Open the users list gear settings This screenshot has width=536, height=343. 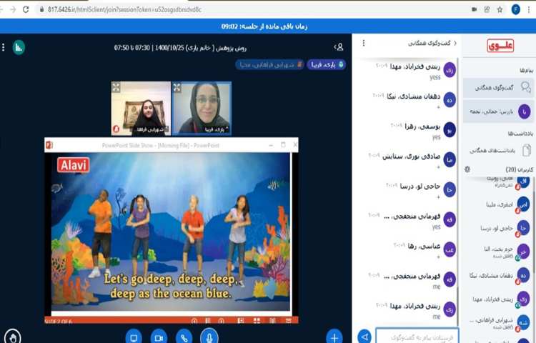pyautogui.click(x=467, y=169)
